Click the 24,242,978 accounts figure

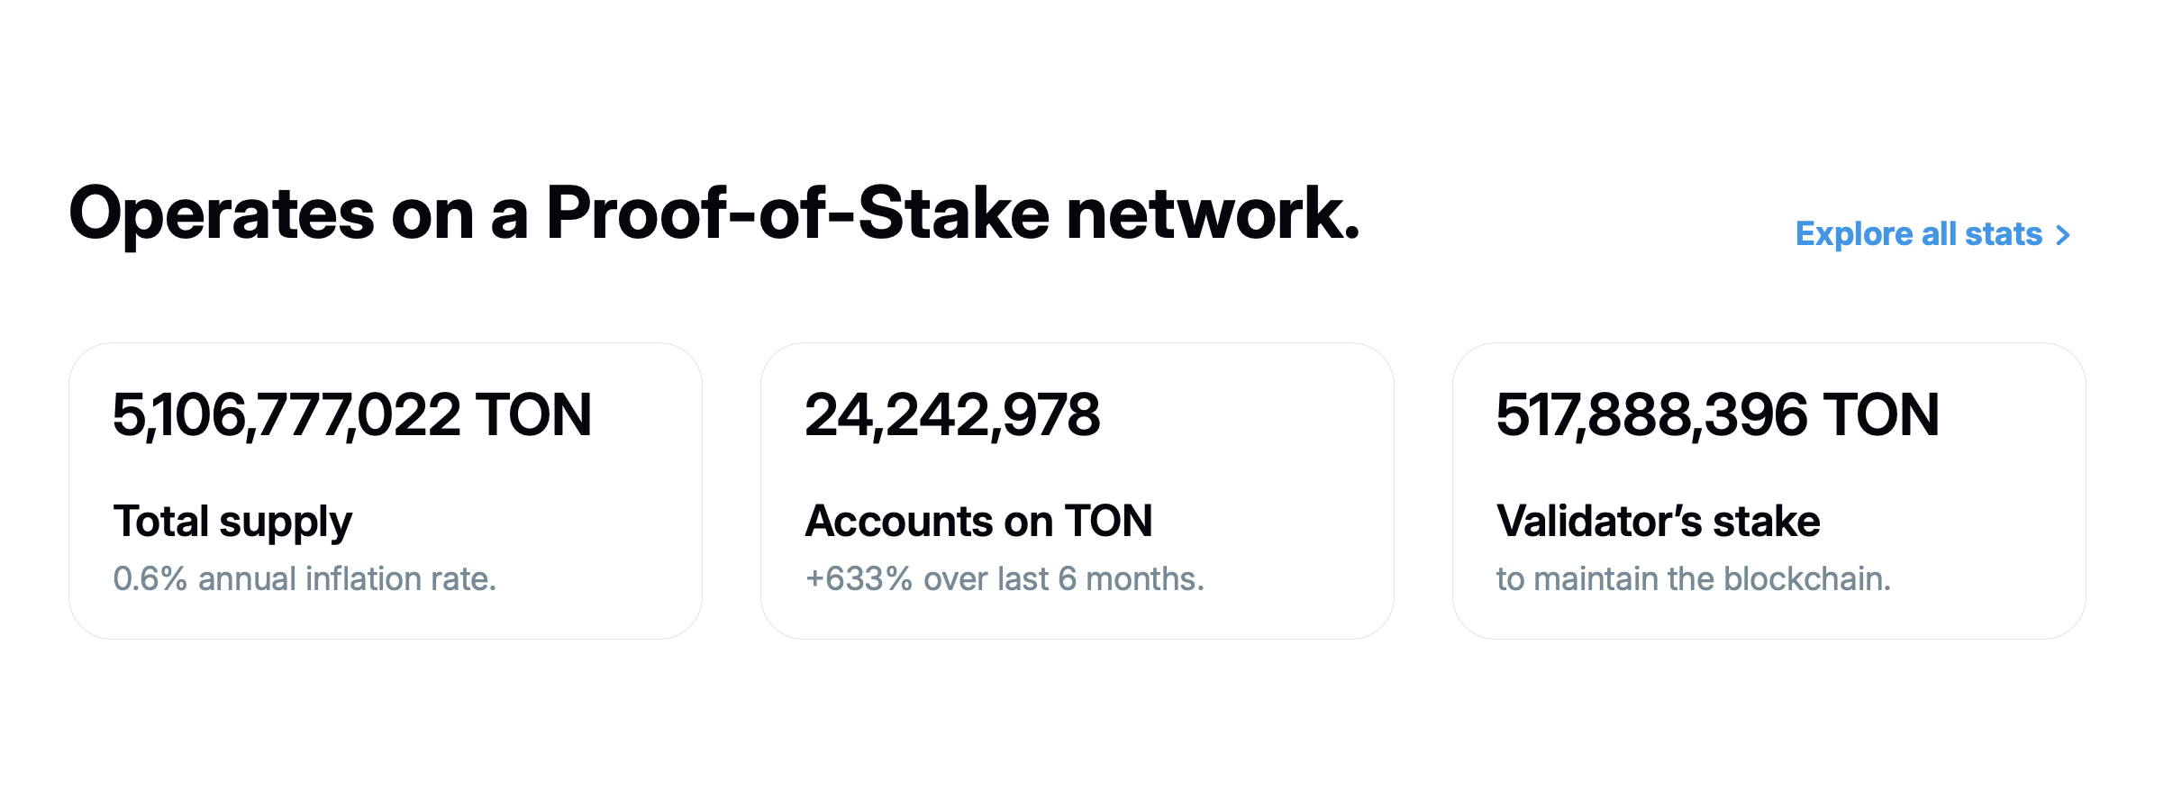(x=952, y=415)
